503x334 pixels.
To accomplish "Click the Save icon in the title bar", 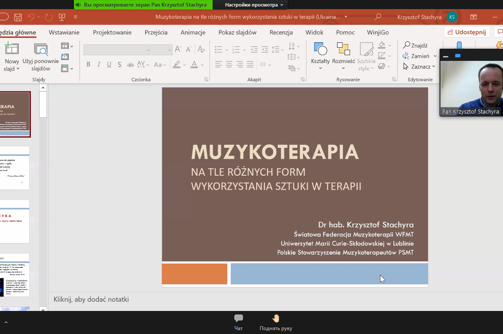I will 18,17.
